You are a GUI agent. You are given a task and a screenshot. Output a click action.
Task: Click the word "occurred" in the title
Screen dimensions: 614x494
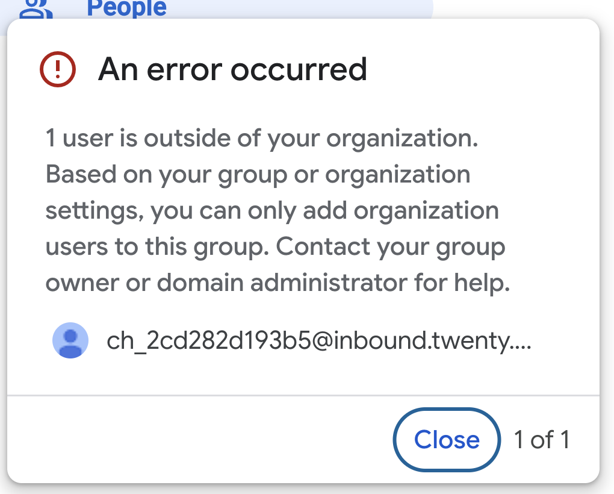(299, 69)
